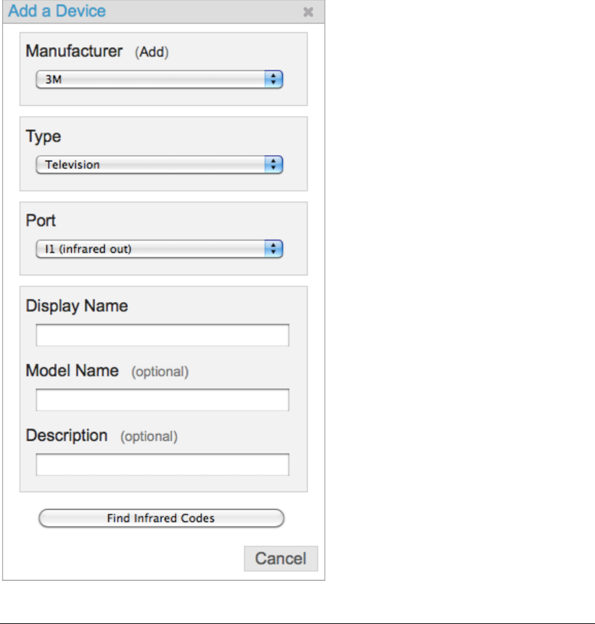Focus the Display Name text field
The image size is (595, 624).
coord(163,335)
